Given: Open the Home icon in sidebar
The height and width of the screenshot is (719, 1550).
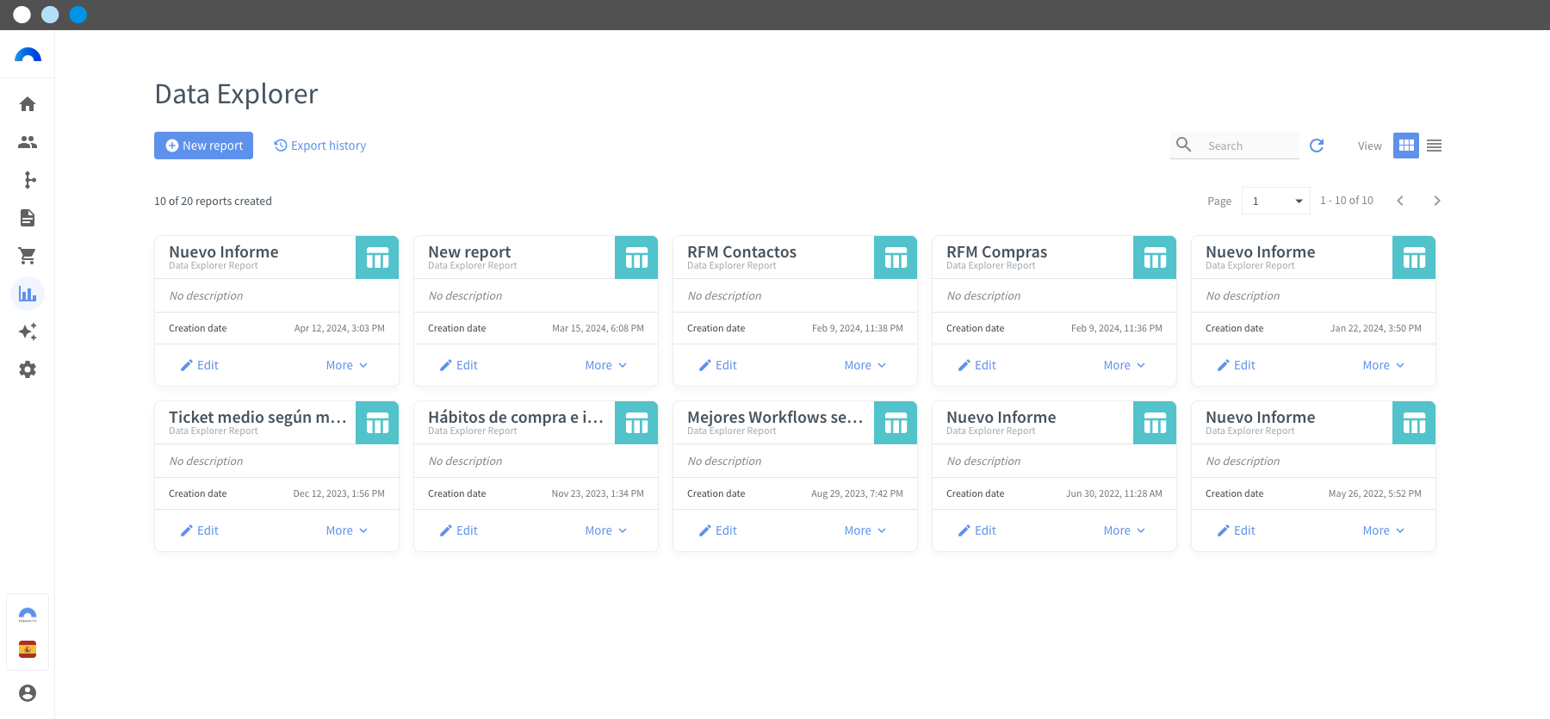Looking at the screenshot, I should (28, 104).
